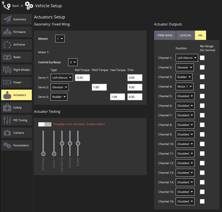222x212 pixels.
Task: Open Servo 1 Left Aileron type dropdown
Action: click(62, 78)
